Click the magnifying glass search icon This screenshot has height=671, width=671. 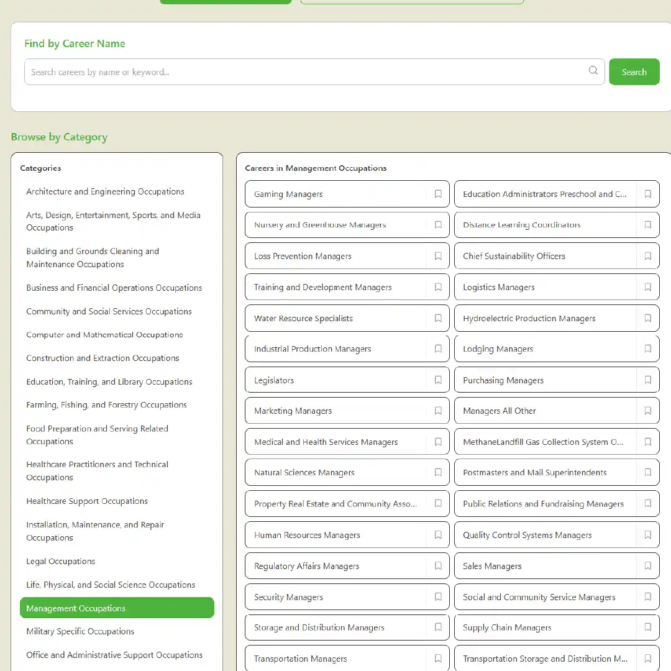[x=593, y=71]
